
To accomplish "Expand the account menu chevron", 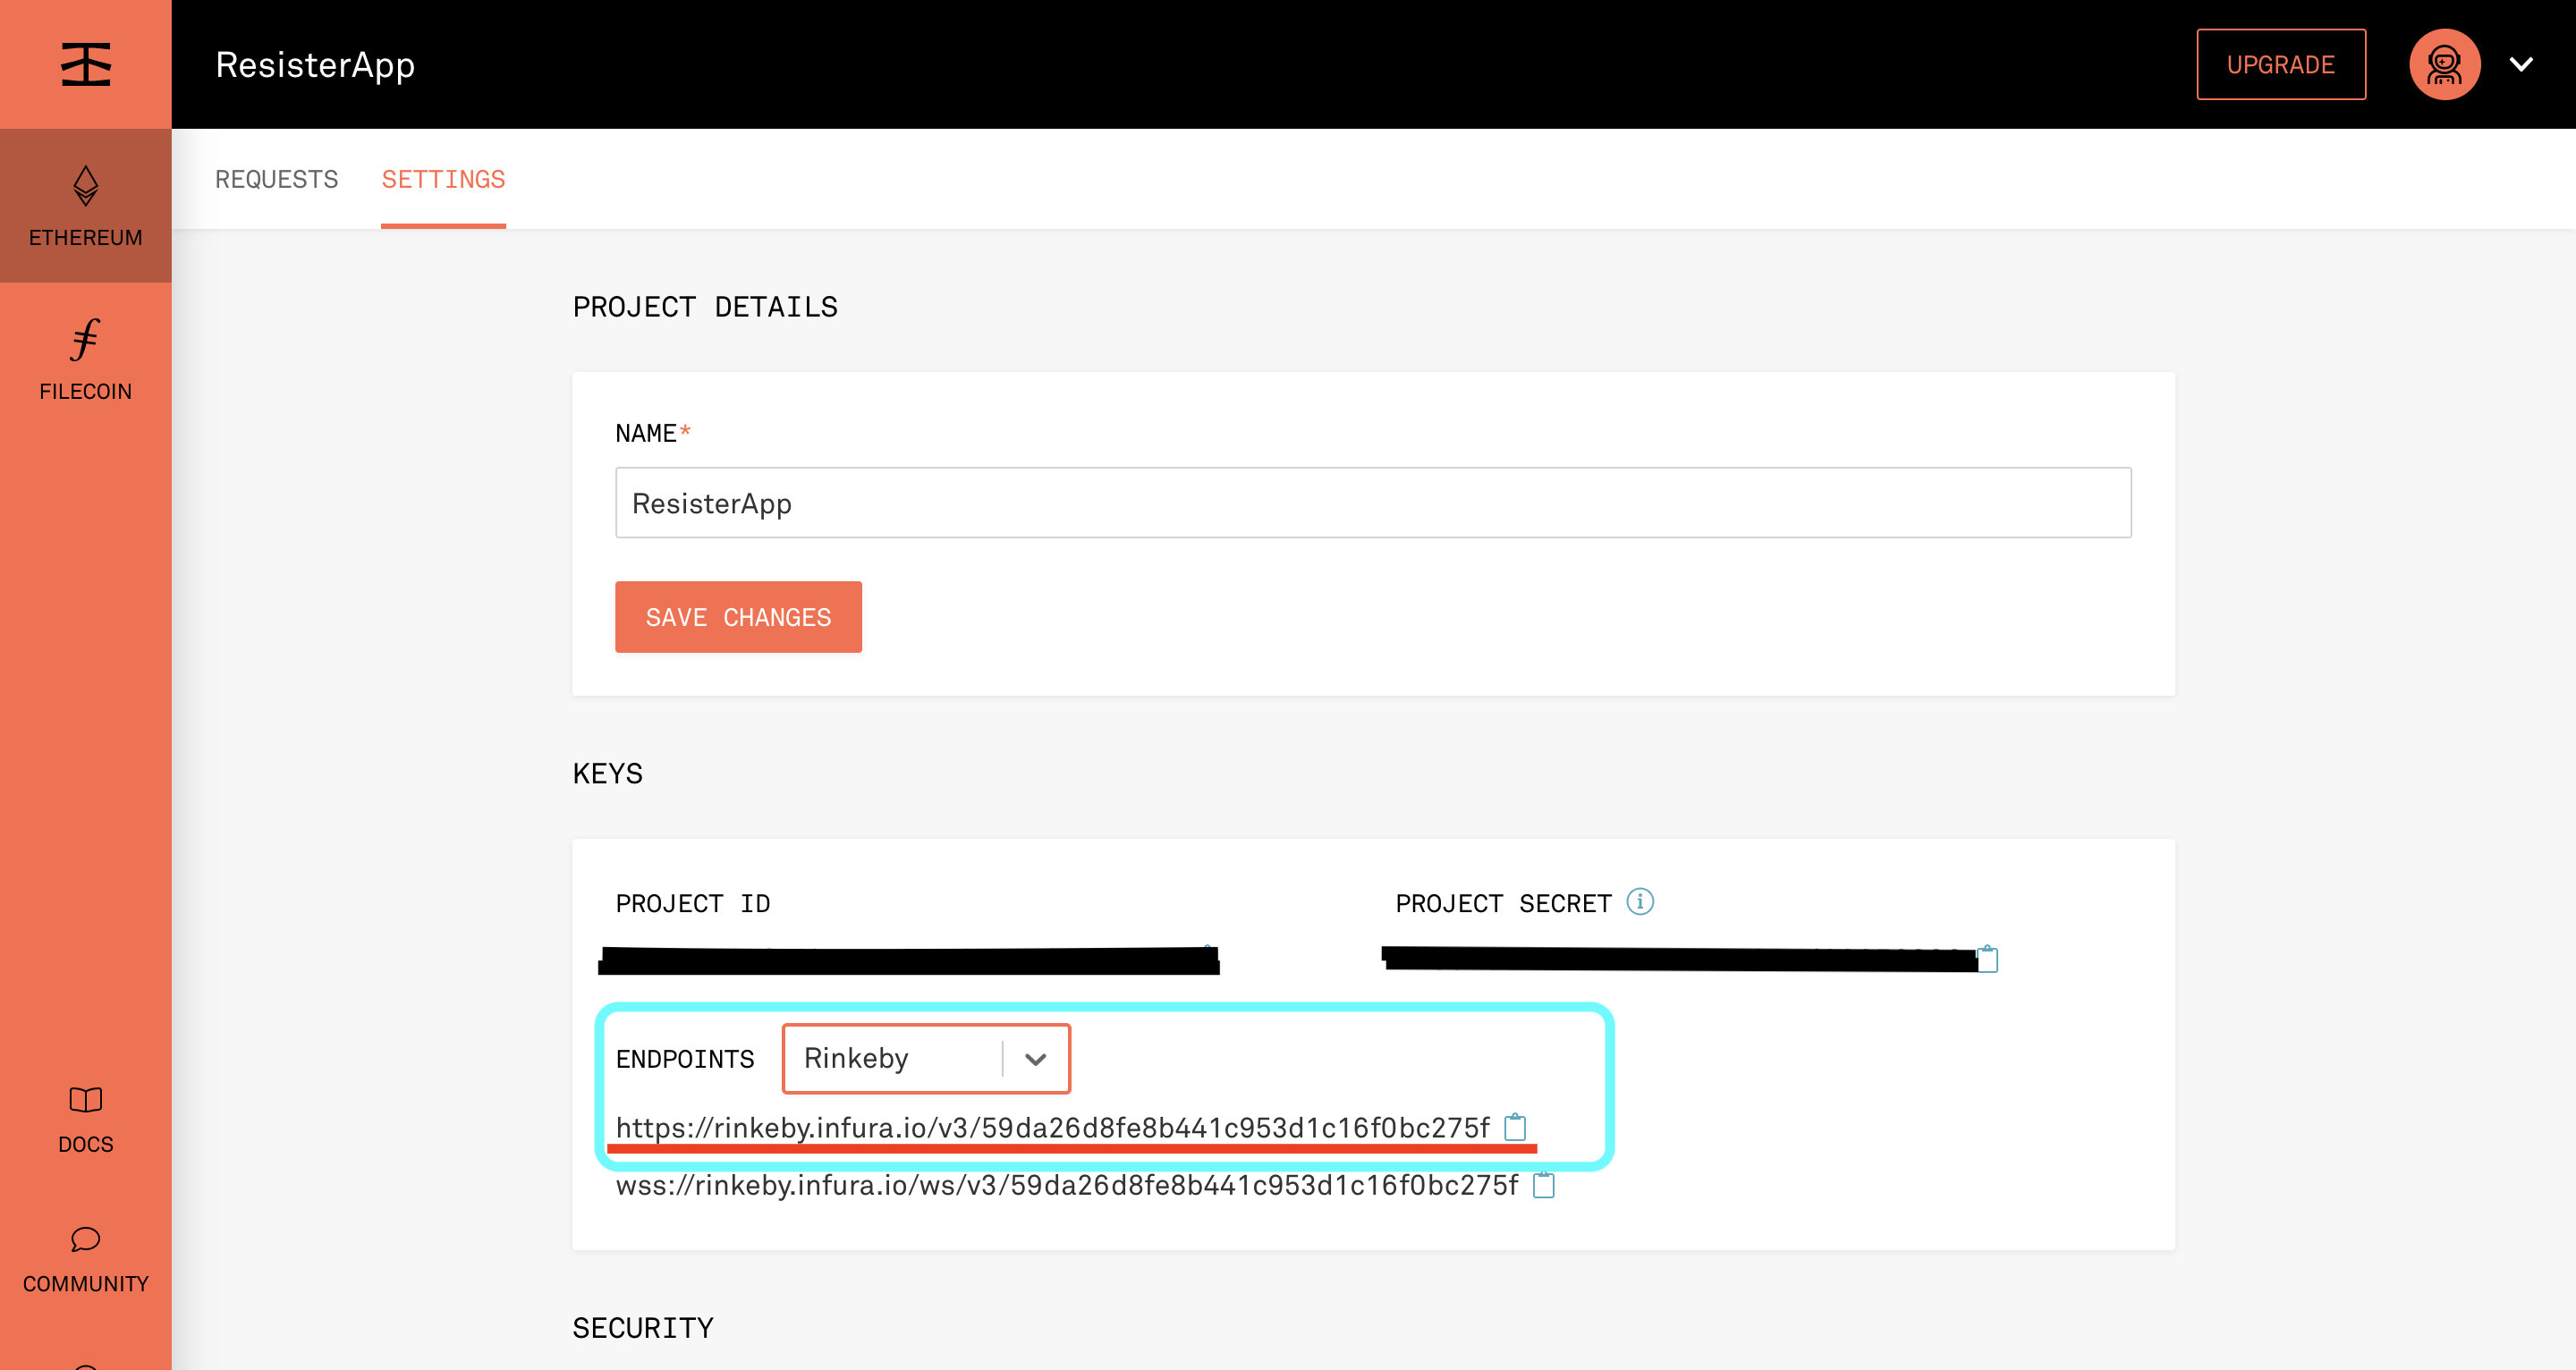I will pyautogui.click(x=2521, y=64).
